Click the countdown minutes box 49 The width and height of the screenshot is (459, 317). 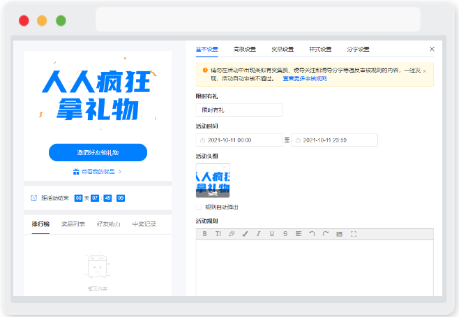(x=107, y=198)
